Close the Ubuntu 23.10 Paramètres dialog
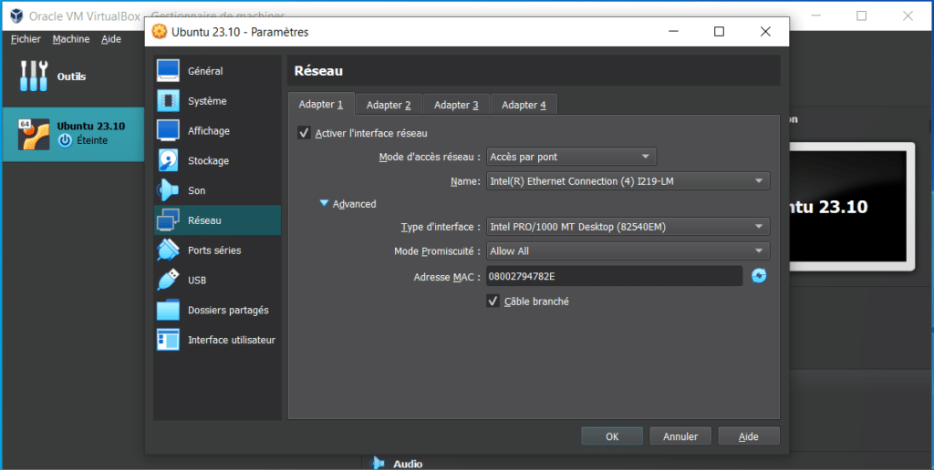934x470 pixels. (x=765, y=32)
